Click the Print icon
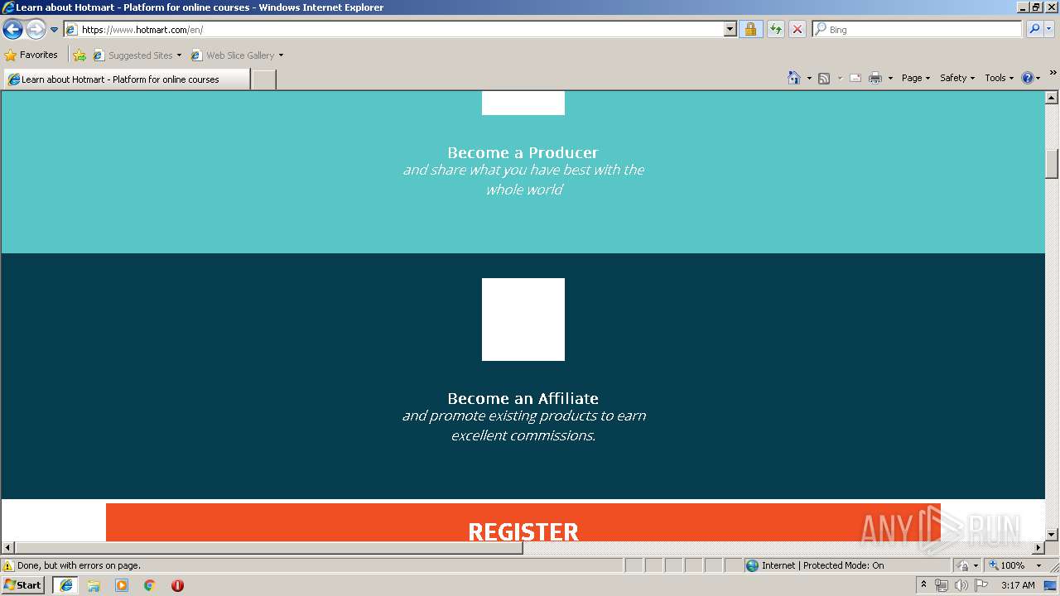 [875, 78]
